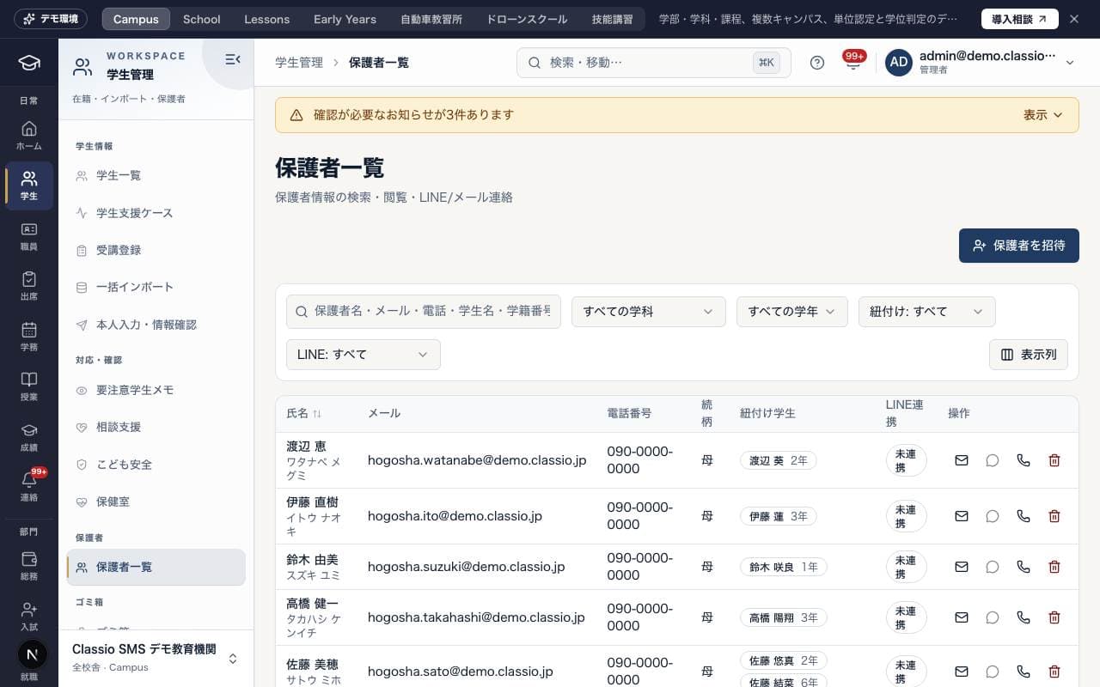Open 保健室 in sidebar
The height and width of the screenshot is (687, 1100).
click(156, 502)
